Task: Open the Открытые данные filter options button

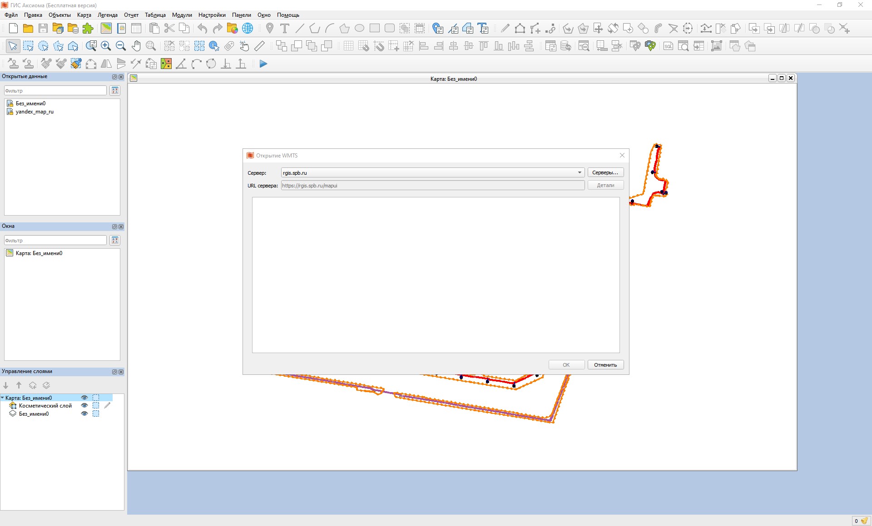Action: pos(115,91)
